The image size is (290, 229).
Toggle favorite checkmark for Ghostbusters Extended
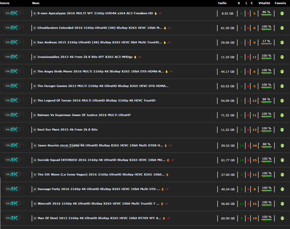[x=282, y=28]
